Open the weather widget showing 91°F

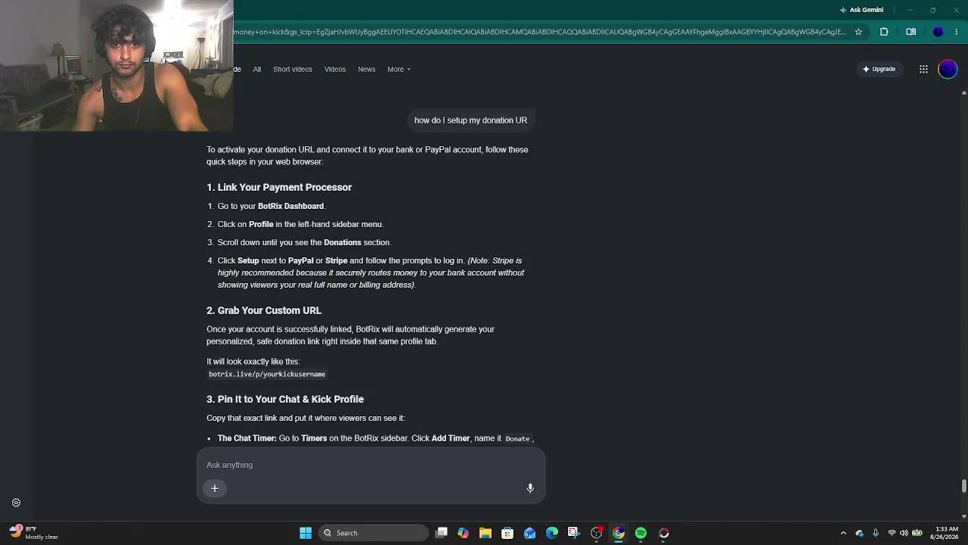33,533
